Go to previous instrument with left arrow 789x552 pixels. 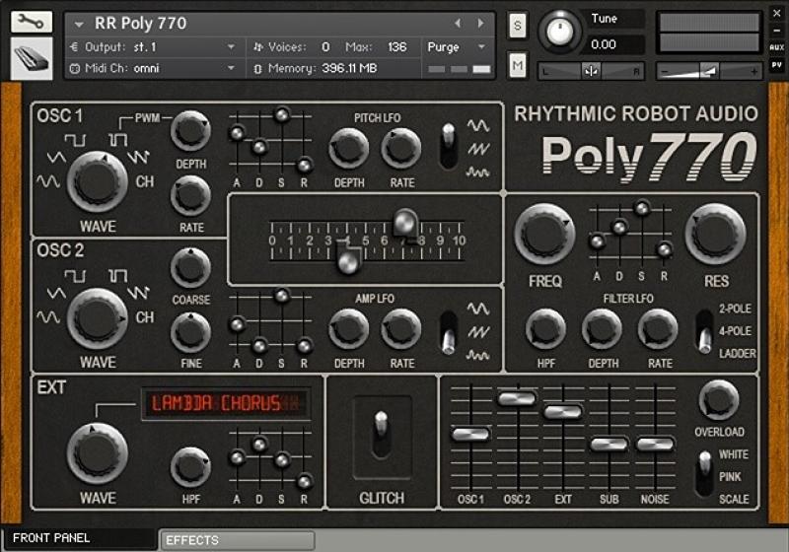coord(457,23)
